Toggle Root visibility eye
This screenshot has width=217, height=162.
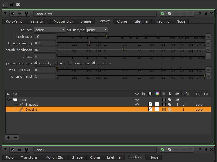[137, 100]
